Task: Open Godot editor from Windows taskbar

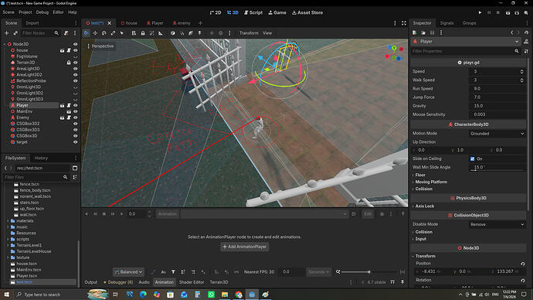Action: [x=252, y=295]
